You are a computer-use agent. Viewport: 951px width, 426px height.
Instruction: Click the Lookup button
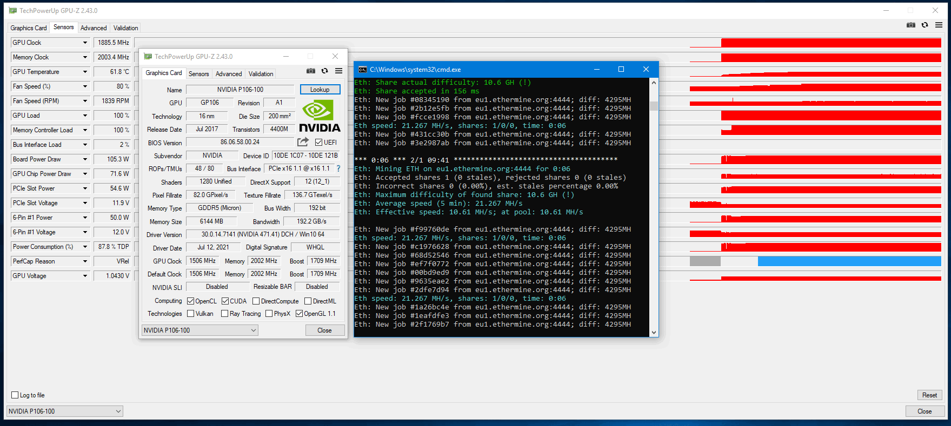[320, 90]
